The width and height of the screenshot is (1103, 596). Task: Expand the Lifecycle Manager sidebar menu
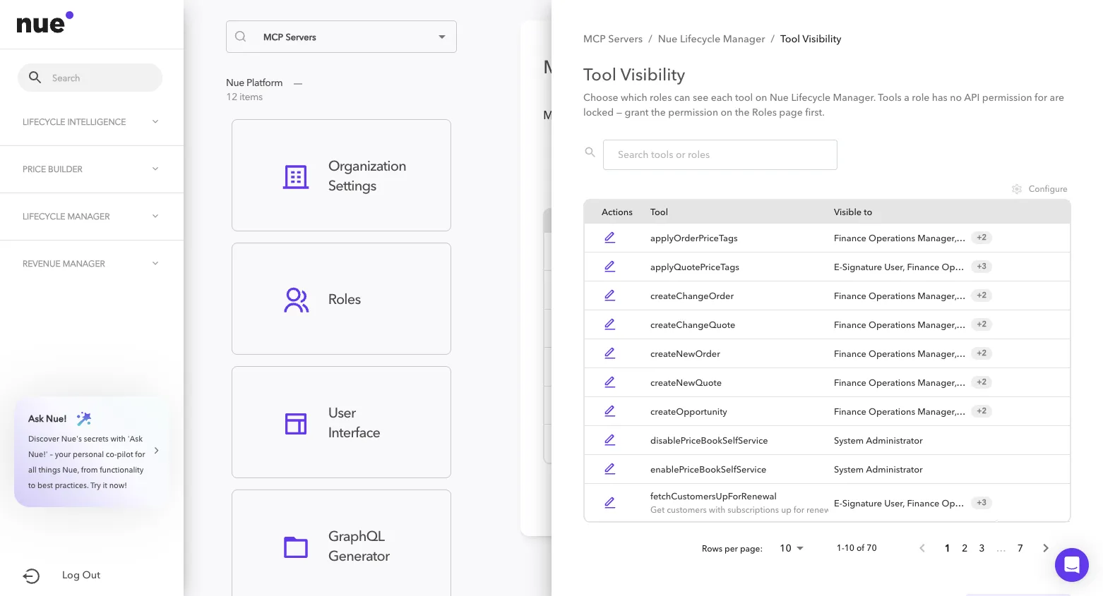click(x=92, y=217)
